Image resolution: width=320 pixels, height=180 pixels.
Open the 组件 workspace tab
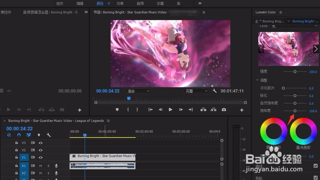(60, 4)
